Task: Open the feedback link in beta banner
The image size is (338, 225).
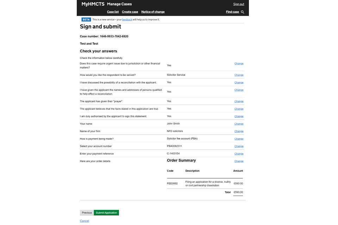Action: tap(127, 20)
